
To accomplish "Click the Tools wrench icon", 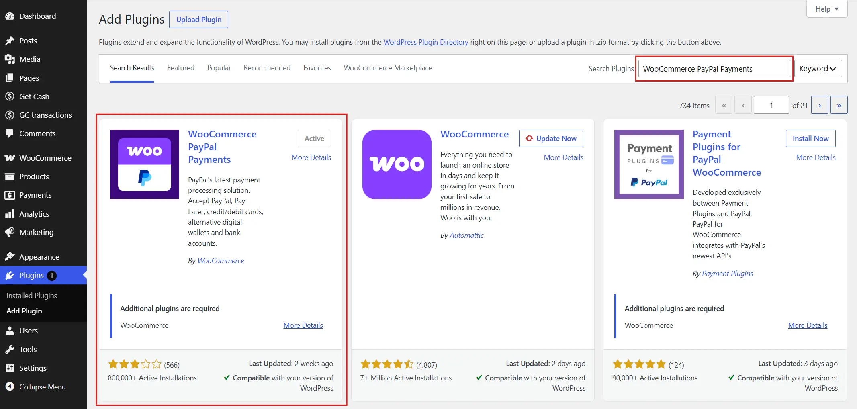I will tap(10, 349).
